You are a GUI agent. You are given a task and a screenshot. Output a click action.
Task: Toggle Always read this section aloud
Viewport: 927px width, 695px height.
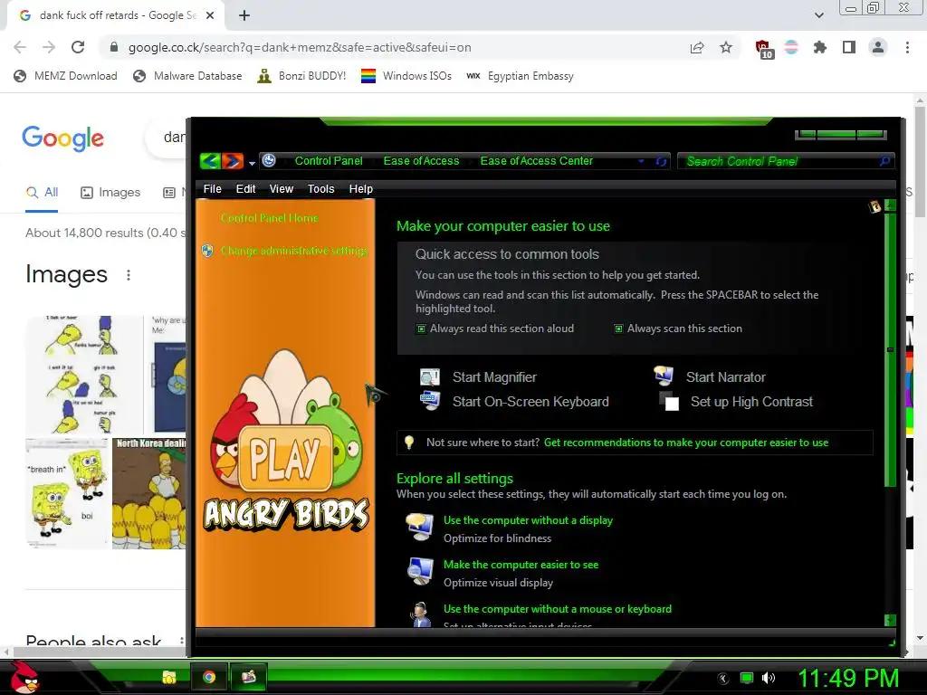point(422,328)
